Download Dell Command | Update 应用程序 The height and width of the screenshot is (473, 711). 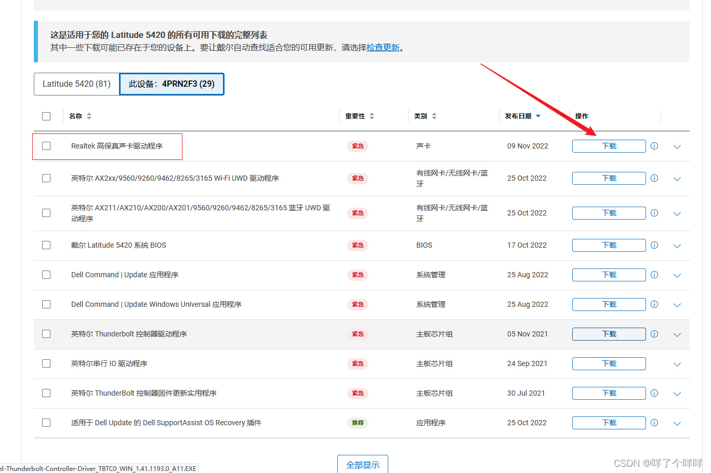coord(609,275)
